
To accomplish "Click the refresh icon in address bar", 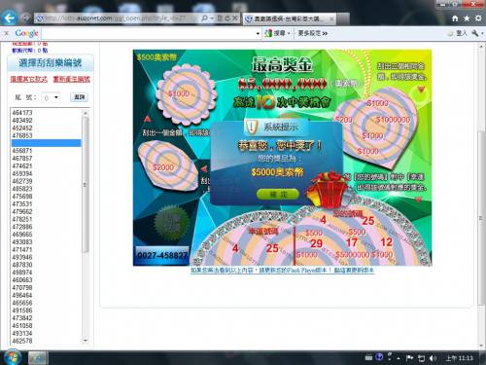I will [227, 18].
